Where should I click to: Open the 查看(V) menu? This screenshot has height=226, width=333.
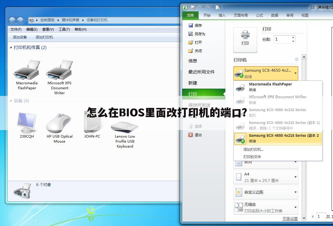[48, 29]
